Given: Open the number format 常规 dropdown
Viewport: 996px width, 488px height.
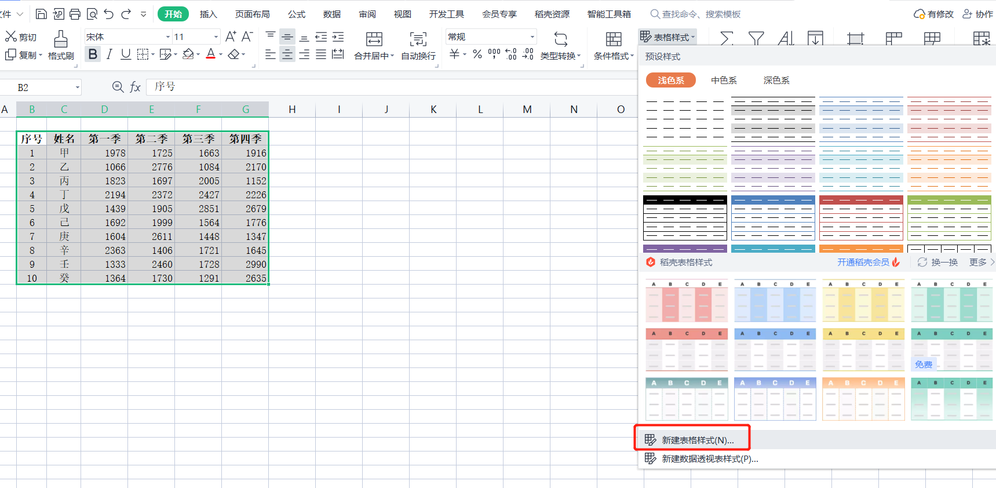Looking at the screenshot, I should (532, 37).
